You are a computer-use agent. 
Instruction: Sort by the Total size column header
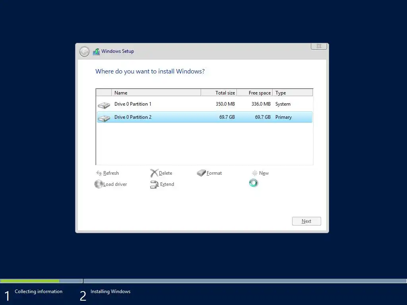pos(219,93)
